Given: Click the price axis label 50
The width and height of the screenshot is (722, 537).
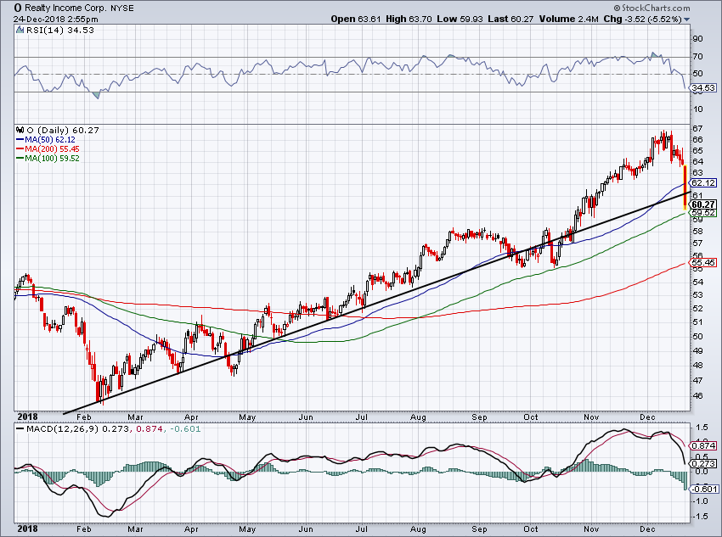Looking at the screenshot, I should pyautogui.click(x=697, y=336).
